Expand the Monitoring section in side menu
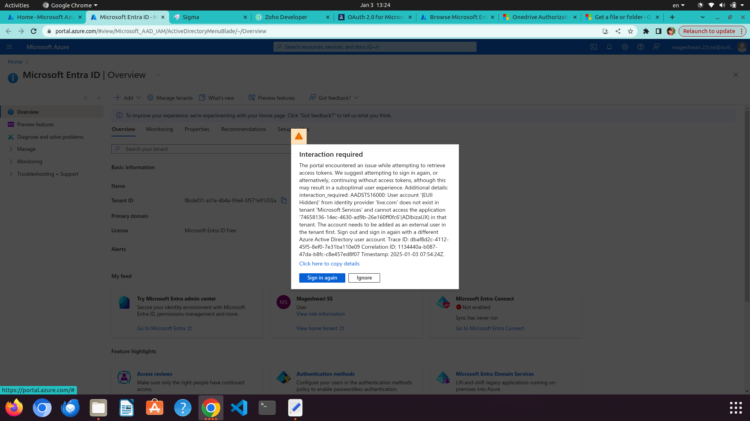The width and height of the screenshot is (750, 421). coord(52,161)
